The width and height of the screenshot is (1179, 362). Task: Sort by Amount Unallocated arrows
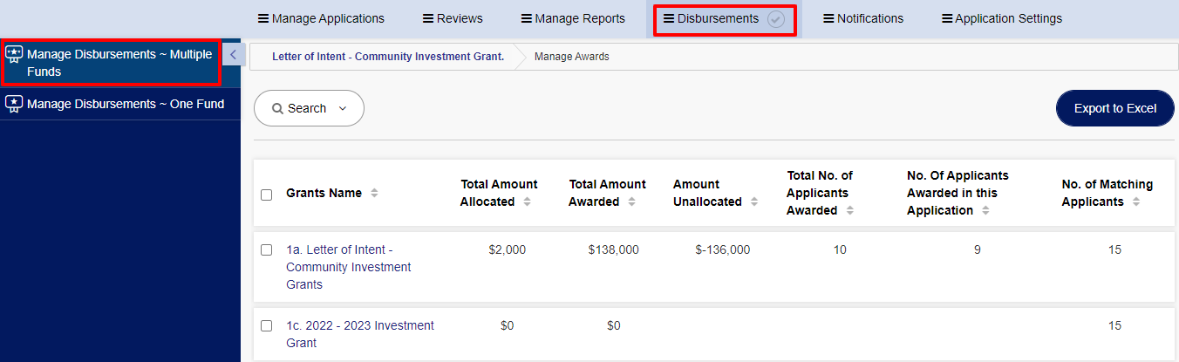(x=753, y=201)
